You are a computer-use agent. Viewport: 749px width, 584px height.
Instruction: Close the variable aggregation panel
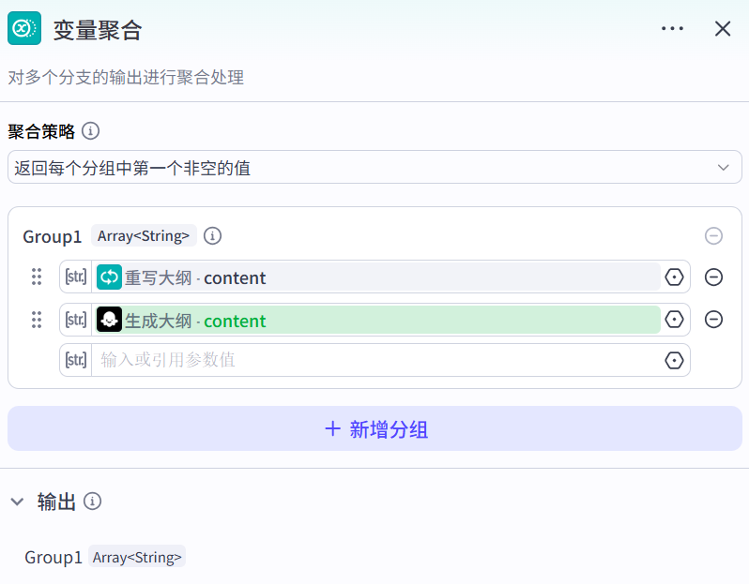[x=723, y=29]
